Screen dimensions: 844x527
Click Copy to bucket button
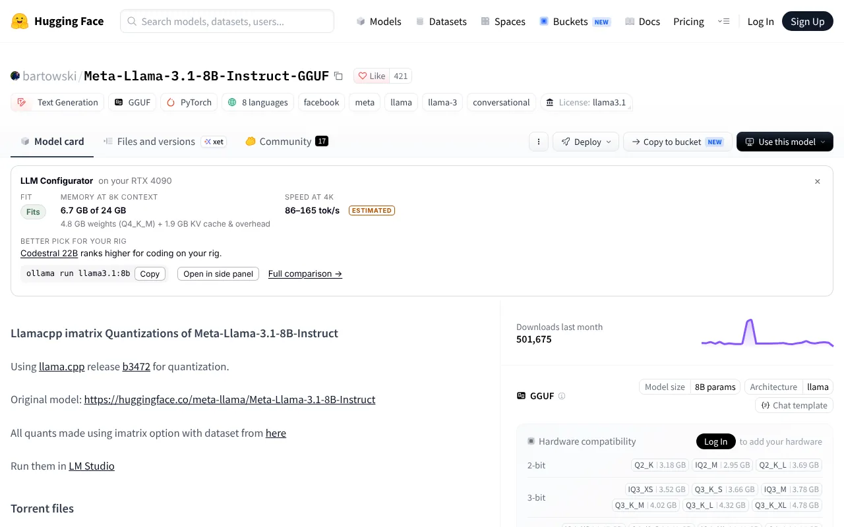[677, 142]
